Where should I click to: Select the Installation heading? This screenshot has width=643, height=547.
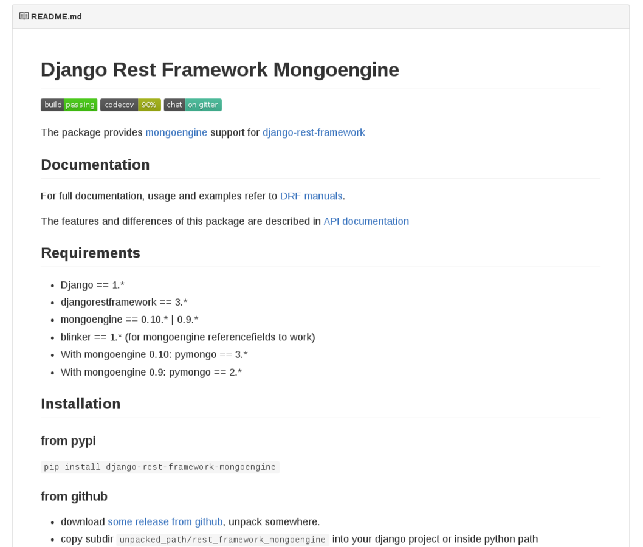coord(81,404)
